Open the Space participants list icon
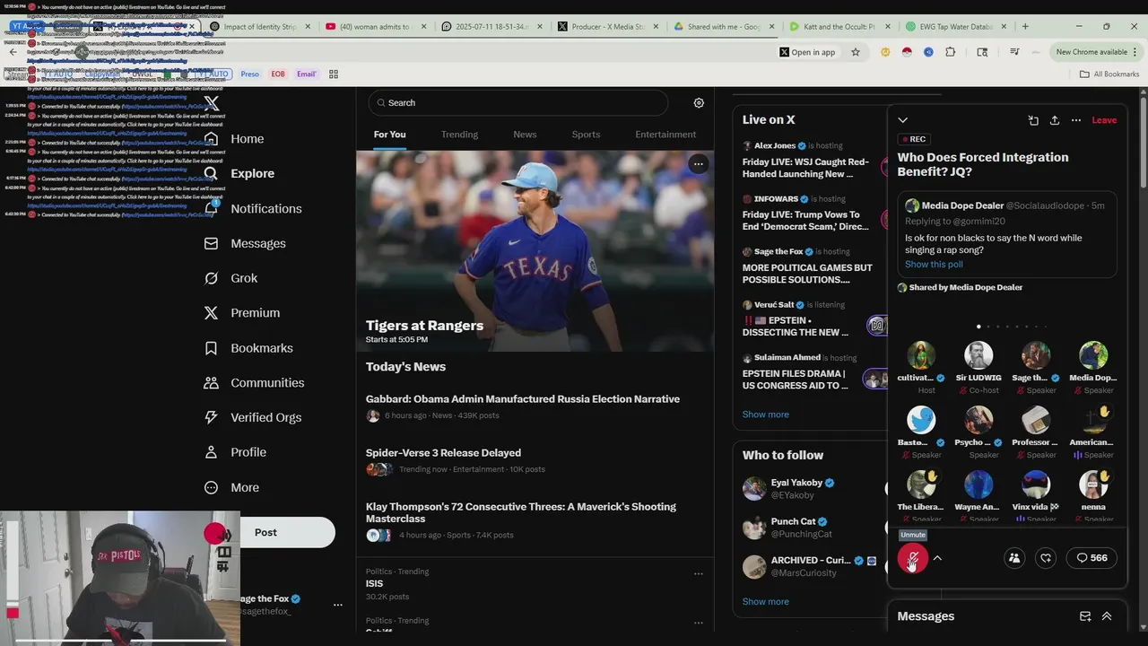The image size is (1148, 646). click(x=1014, y=558)
